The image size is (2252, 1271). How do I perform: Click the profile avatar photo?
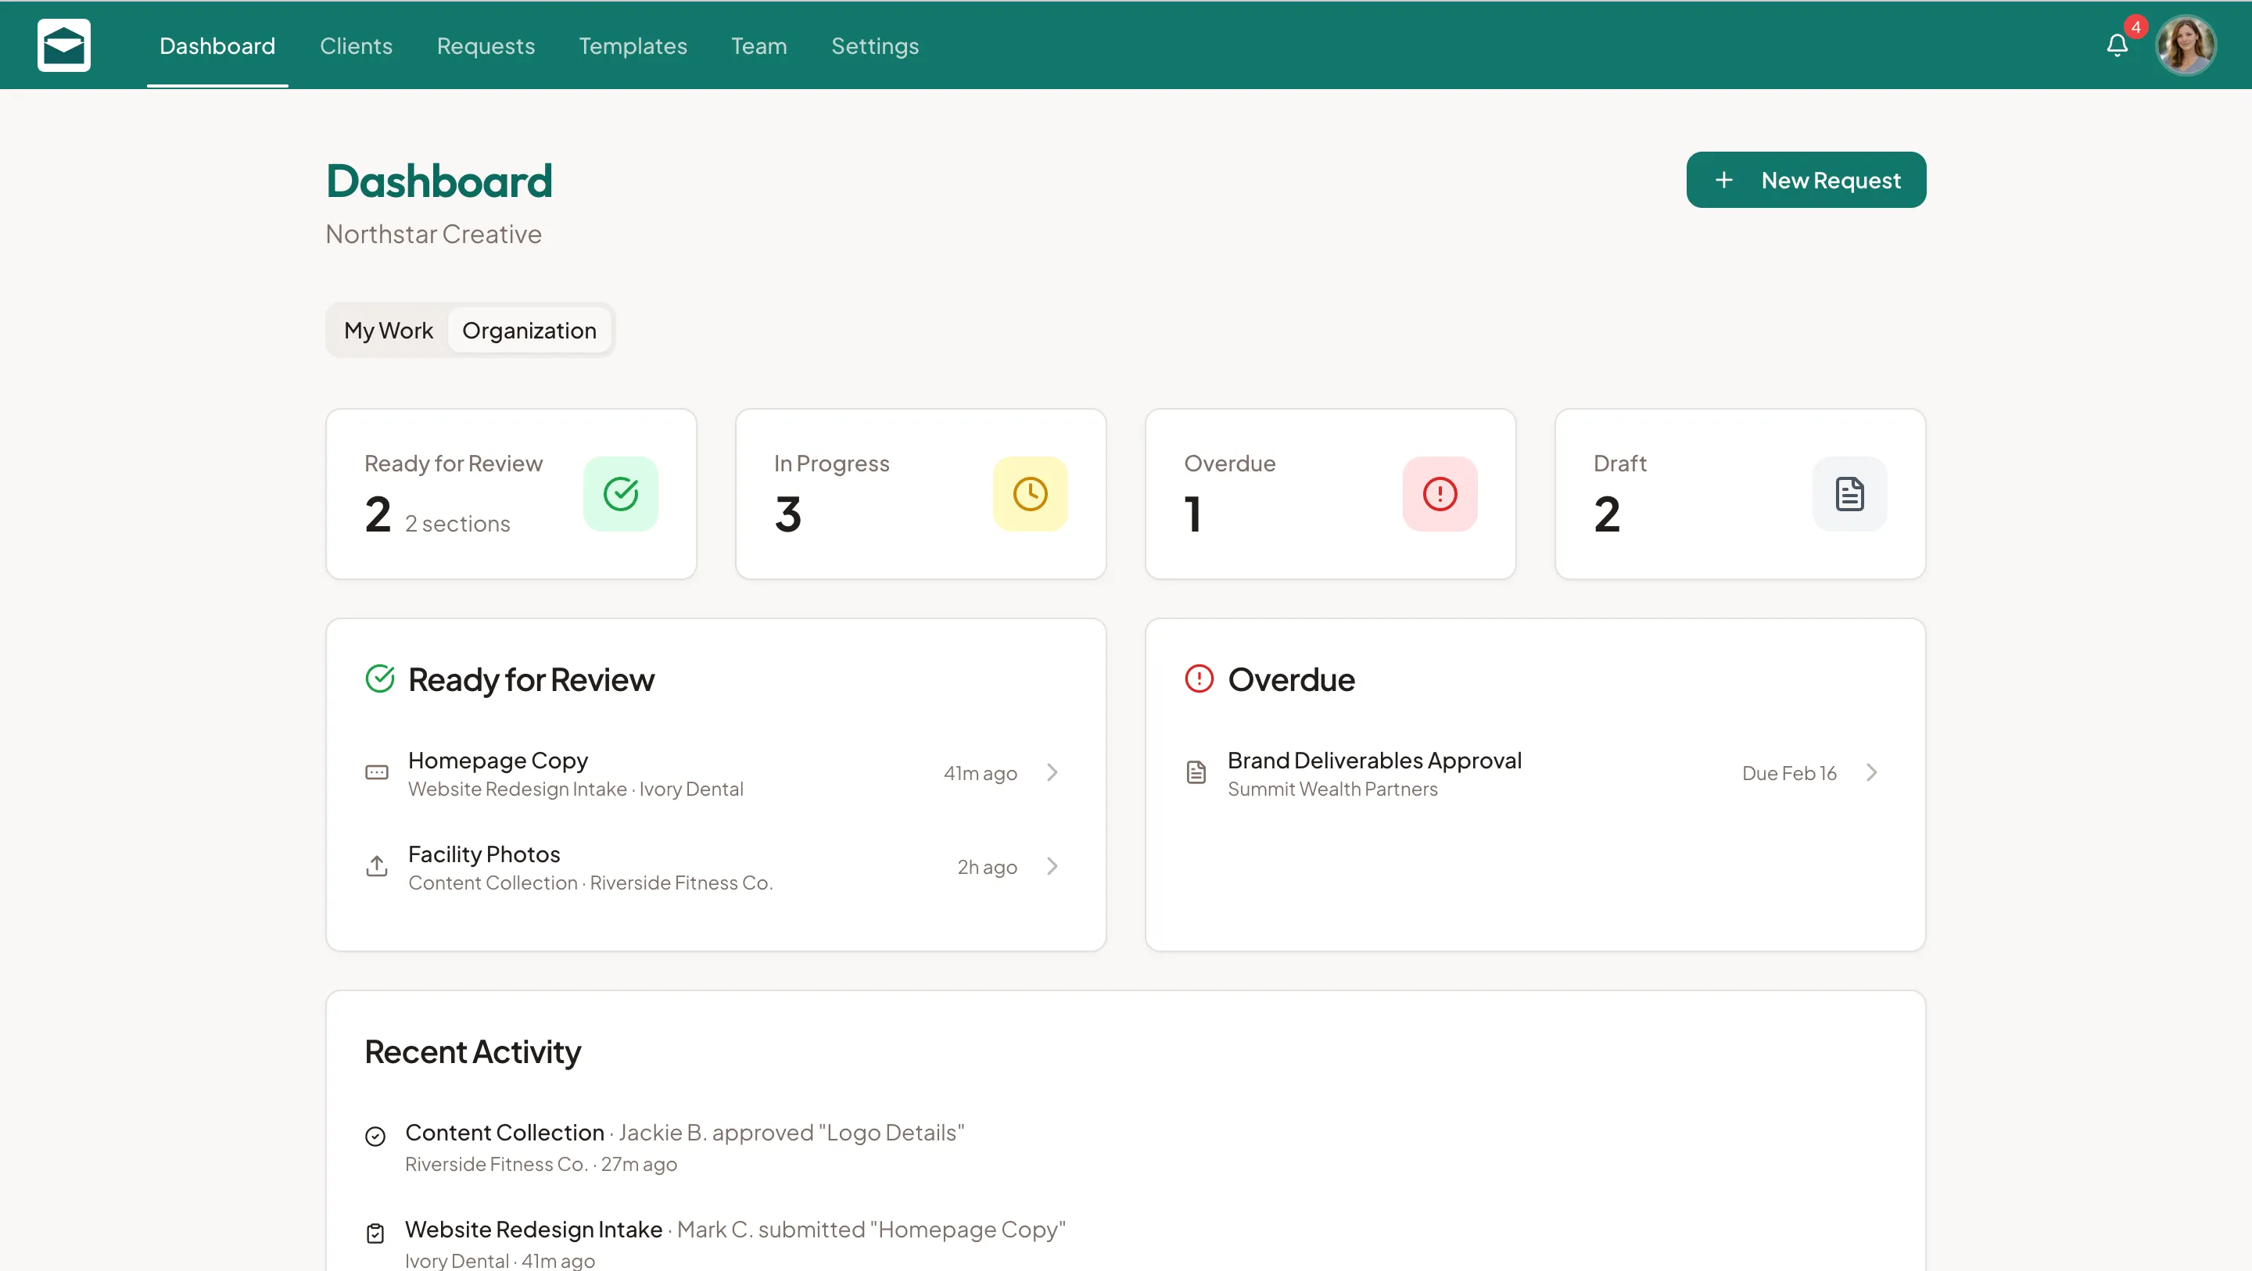click(x=2186, y=44)
